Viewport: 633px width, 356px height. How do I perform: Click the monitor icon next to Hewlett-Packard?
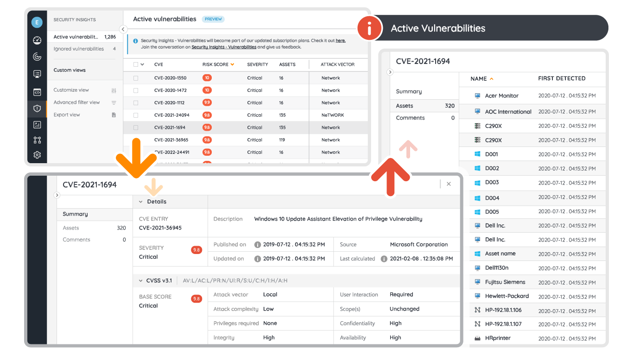[x=477, y=296]
